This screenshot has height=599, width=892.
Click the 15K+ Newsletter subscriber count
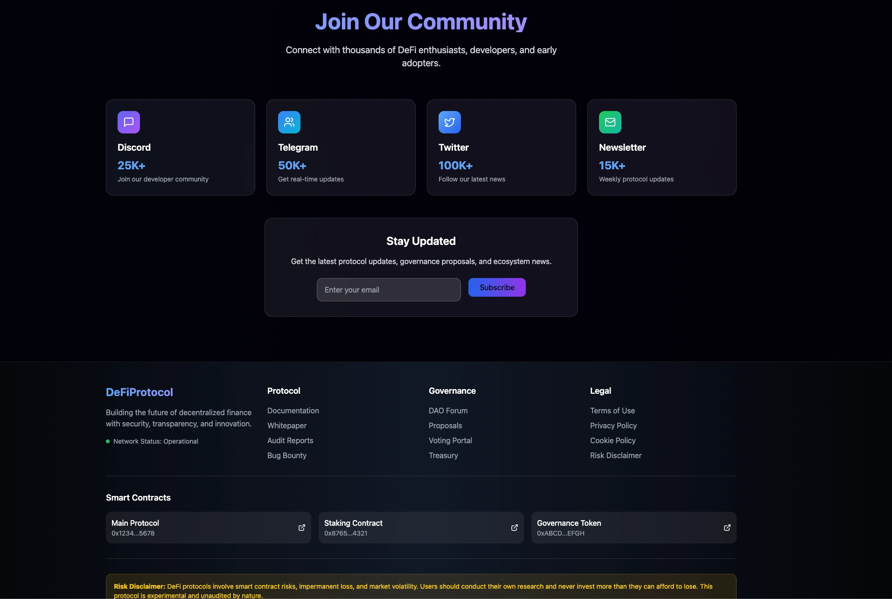pos(612,166)
